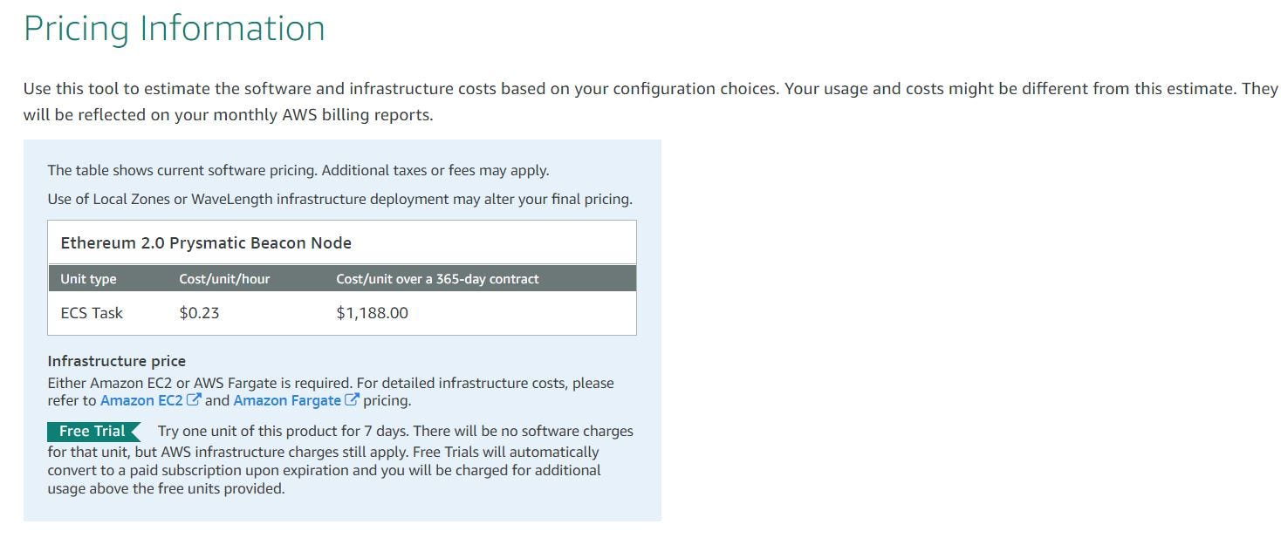Screen dimensions: 1281x538
Task: Open the Amazon EC2 pricing link
Action: tap(141, 400)
